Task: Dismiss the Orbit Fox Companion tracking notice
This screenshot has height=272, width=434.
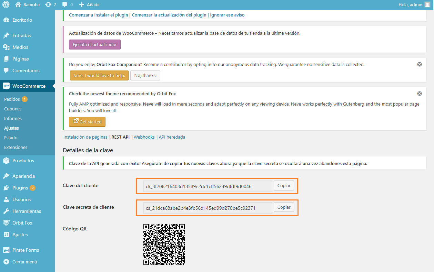Action: (420, 64)
